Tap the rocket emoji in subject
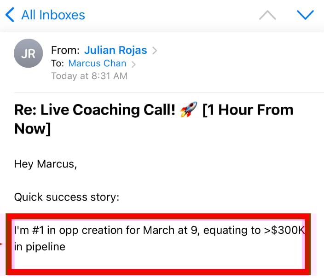 [188, 110]
